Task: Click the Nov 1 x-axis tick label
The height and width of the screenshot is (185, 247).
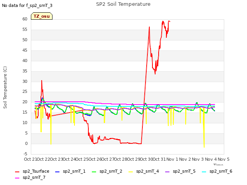Action: (172, 159)
